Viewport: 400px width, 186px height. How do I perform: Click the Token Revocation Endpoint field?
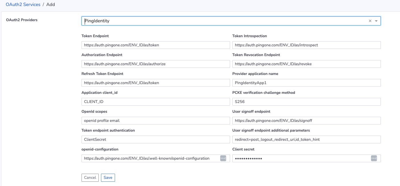306,64
